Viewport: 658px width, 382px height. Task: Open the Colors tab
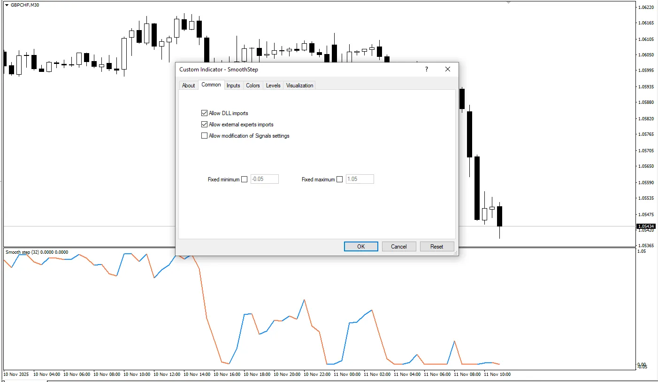pyautogui.click(x=253, y=86)
